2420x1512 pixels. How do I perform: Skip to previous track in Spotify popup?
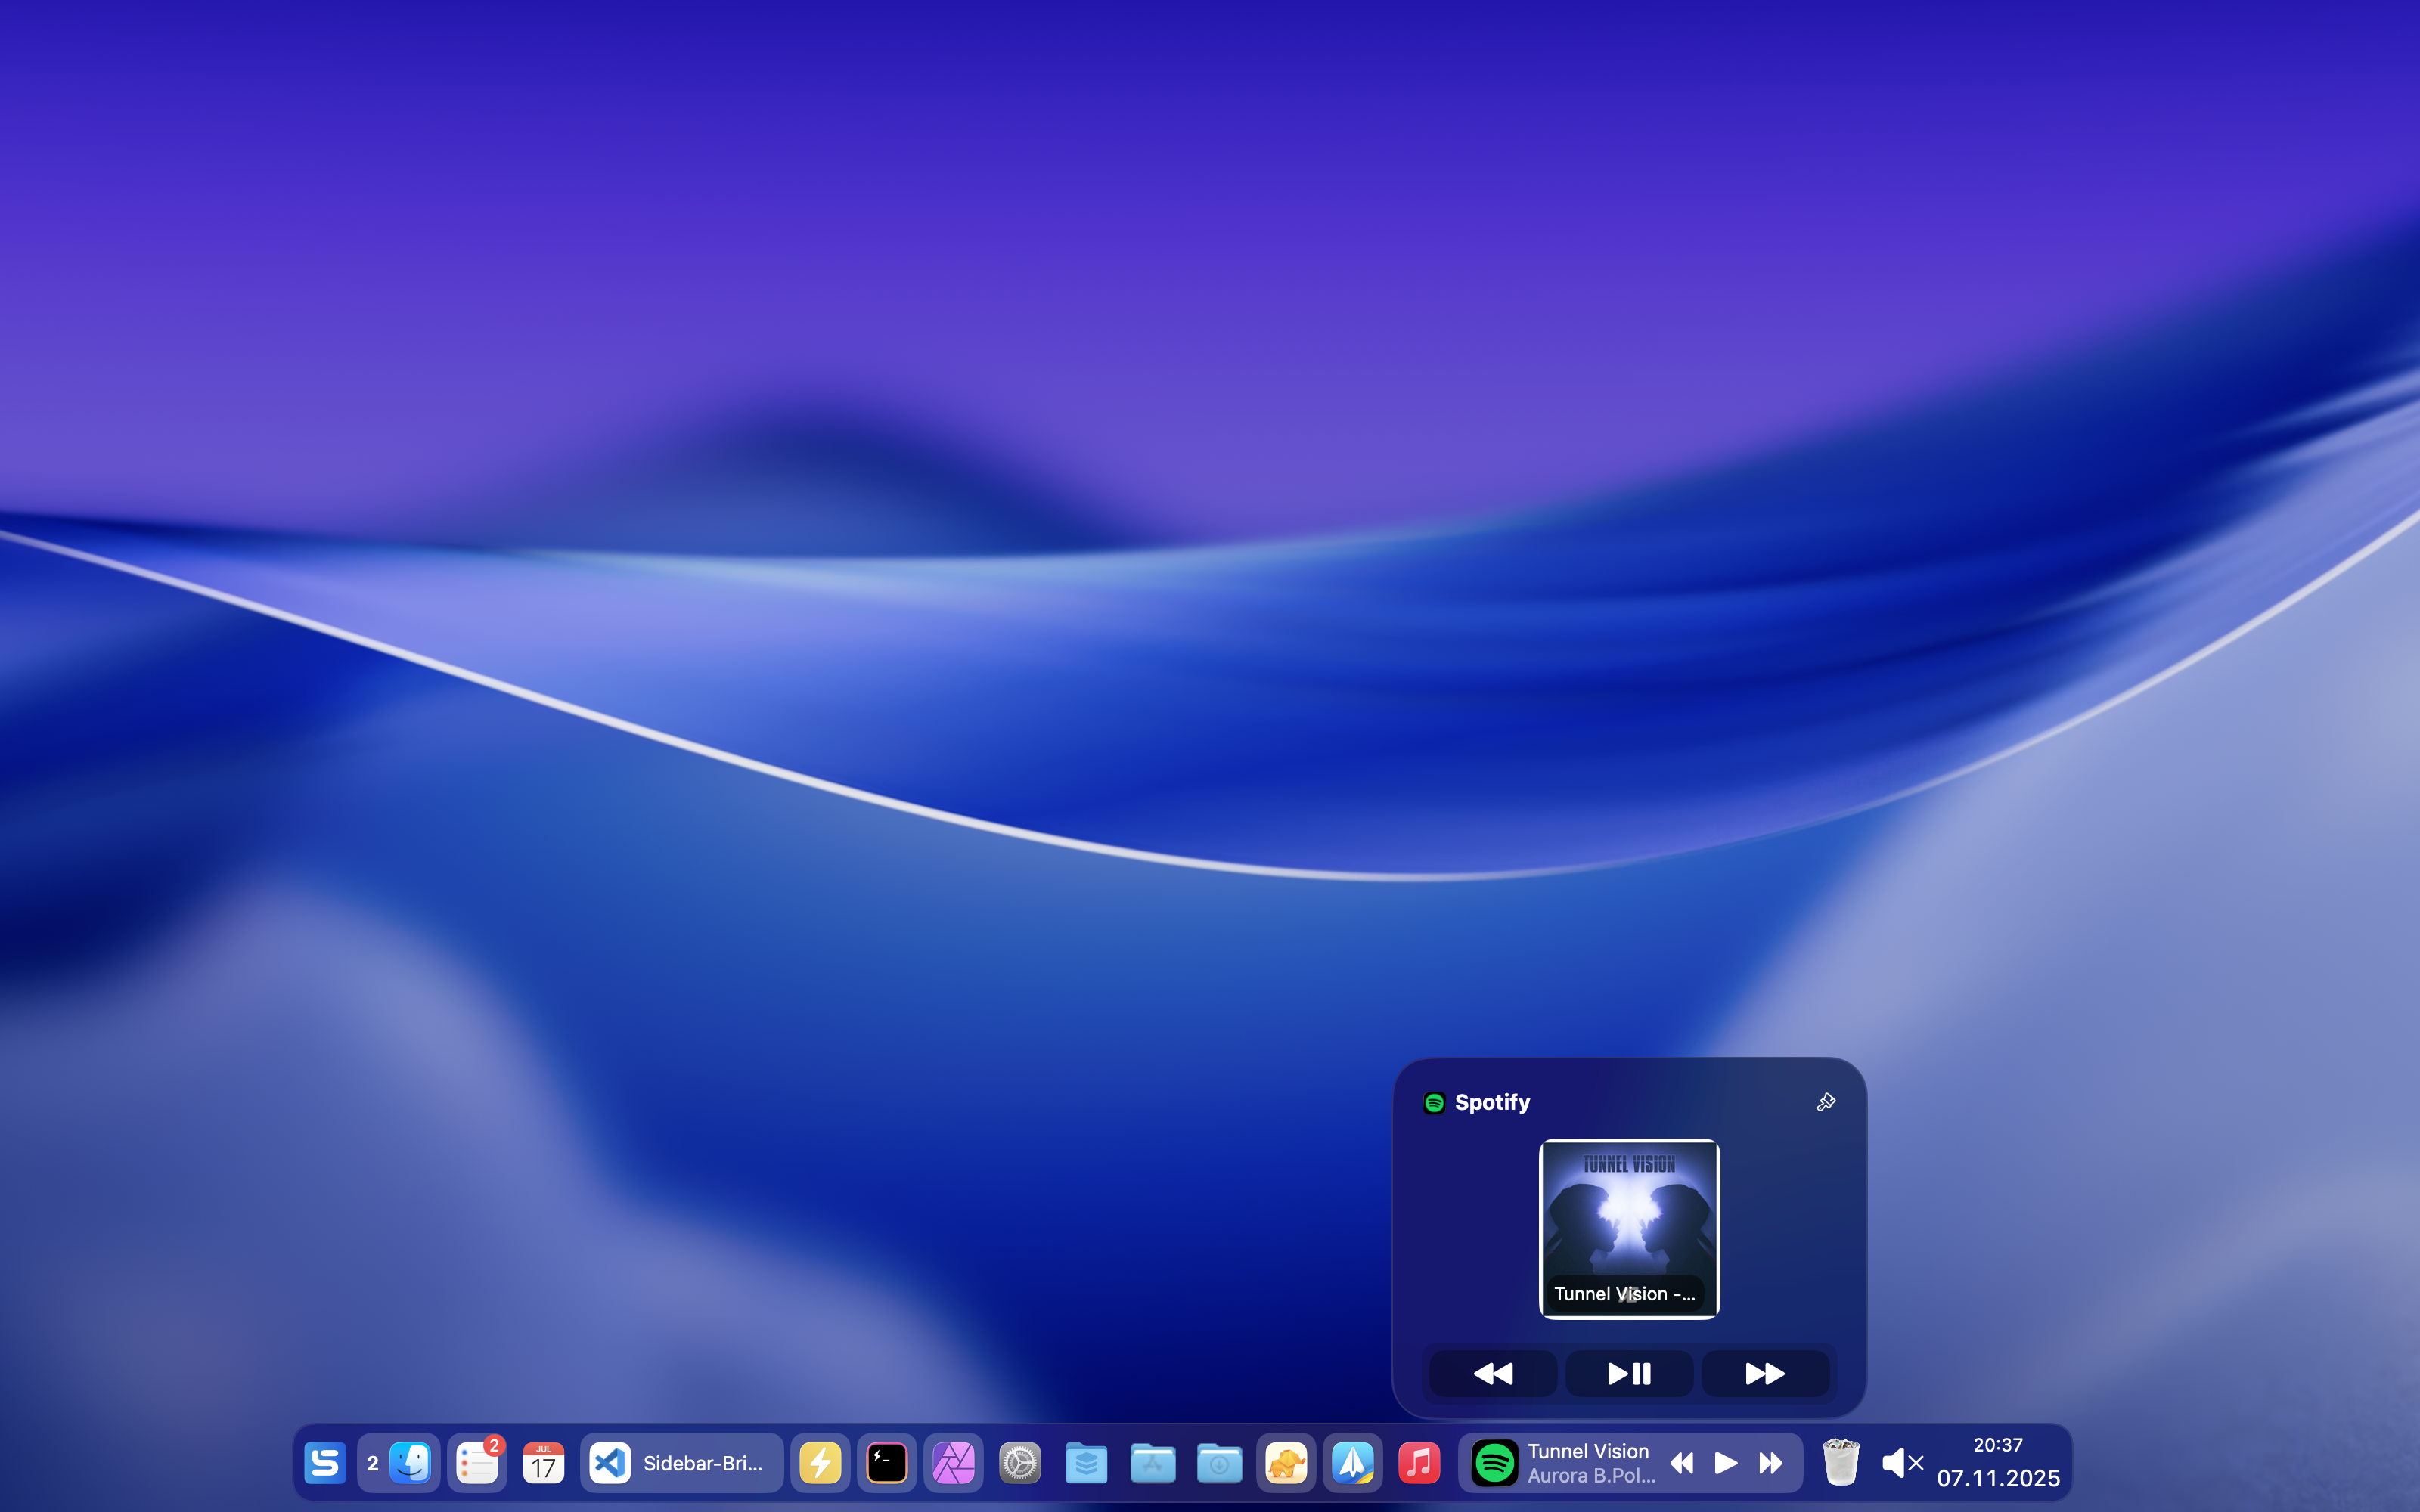click(x=1493, y=1374)
